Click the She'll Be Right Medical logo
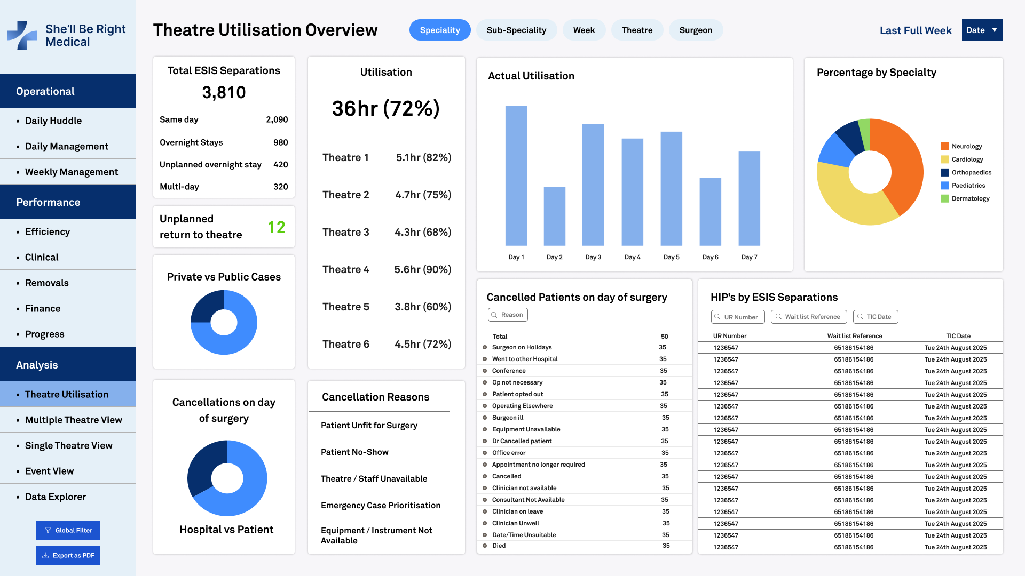This screenshot has width=1025, height=576. click(x=67, y=35)
